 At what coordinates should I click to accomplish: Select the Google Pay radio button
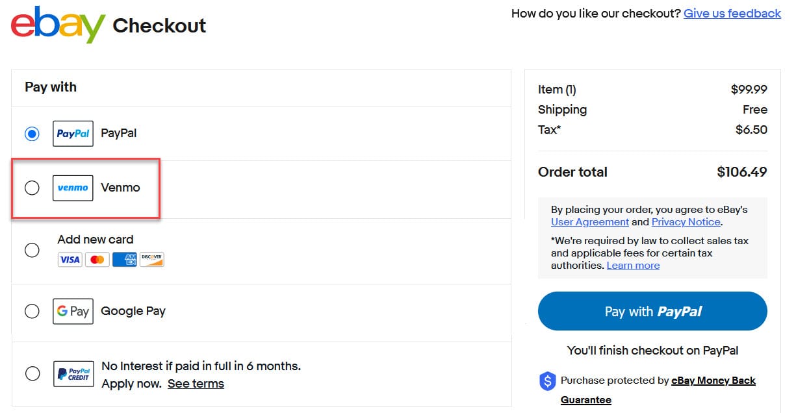point(32,312)
